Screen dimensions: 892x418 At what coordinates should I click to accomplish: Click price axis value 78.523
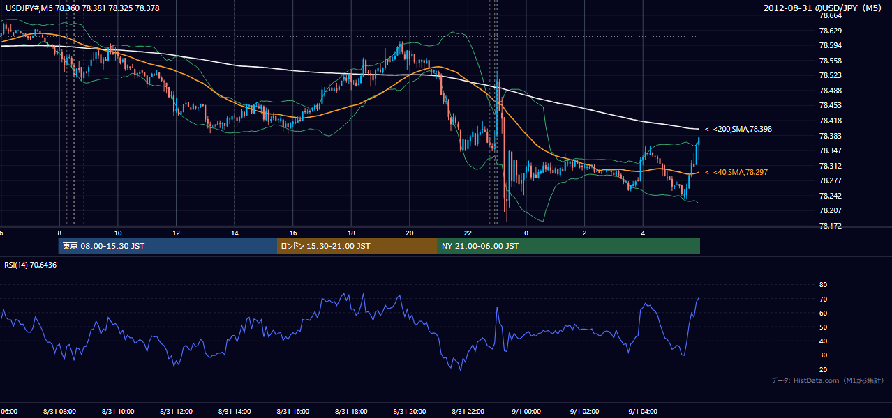pyautogui.click(x=829, y=75)
